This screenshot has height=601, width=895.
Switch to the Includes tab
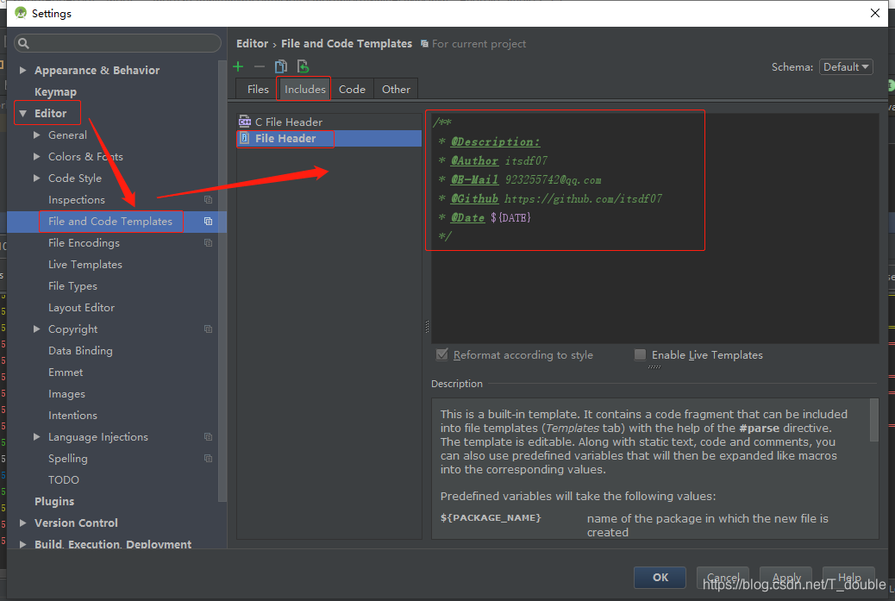tap(304, 89)
